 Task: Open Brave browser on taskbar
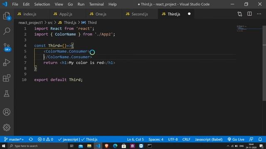[106, 146]
